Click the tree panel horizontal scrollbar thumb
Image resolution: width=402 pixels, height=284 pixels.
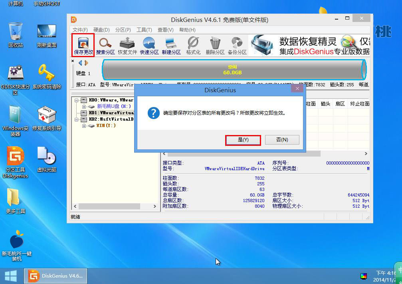pos(109,206)
